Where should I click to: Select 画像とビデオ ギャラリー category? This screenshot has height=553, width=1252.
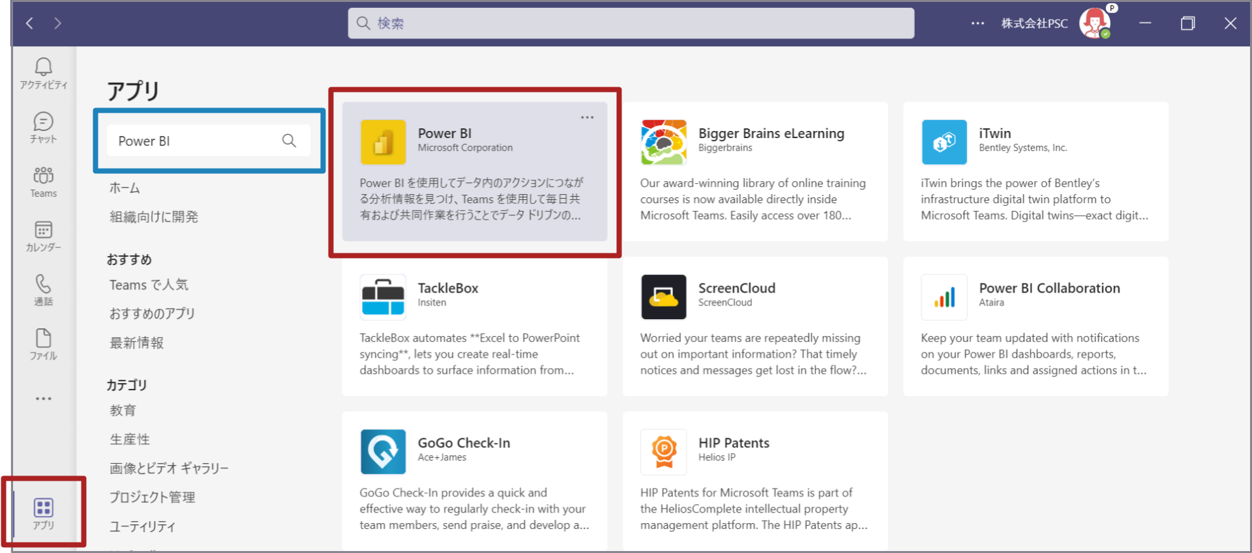point(169,468)
